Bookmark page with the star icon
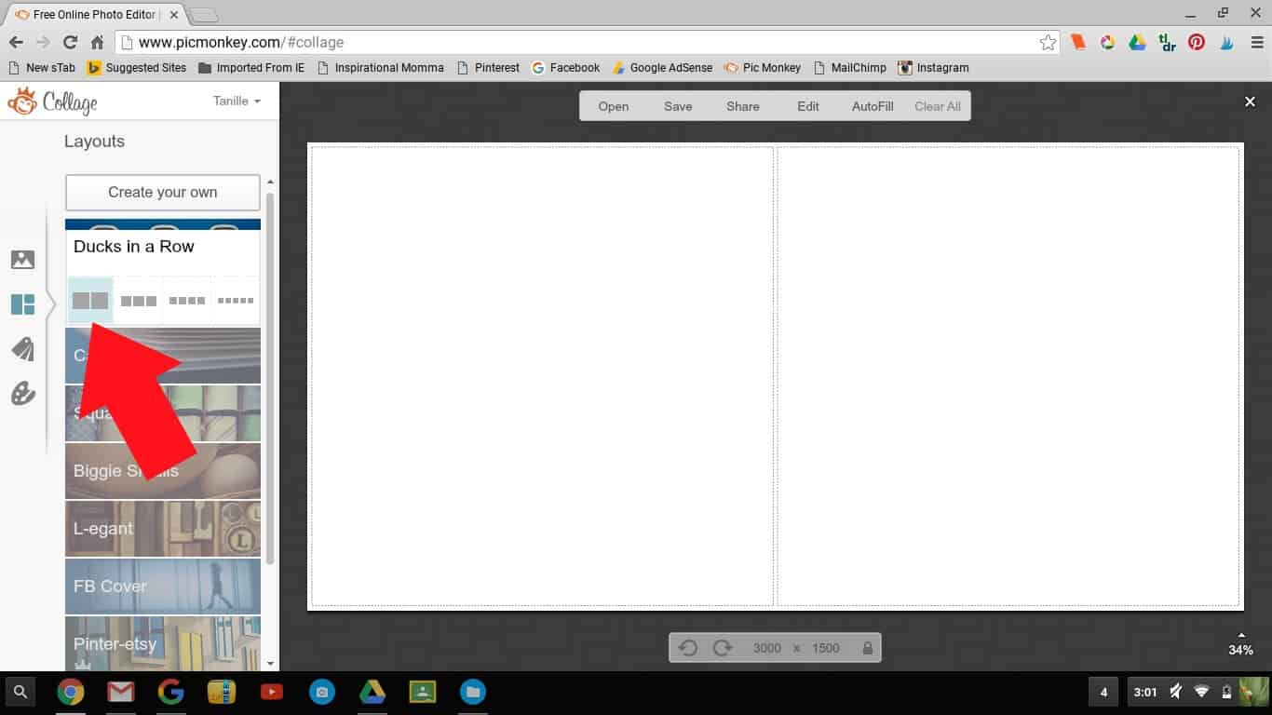 [1048, 42]
